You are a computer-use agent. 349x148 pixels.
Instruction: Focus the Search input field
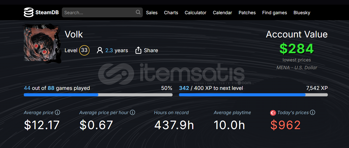[102, 12]
